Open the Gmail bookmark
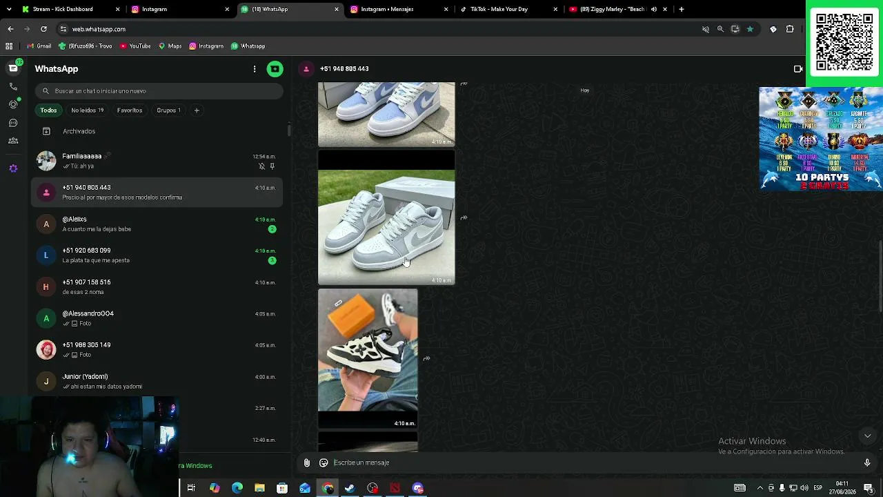Screen dimensions: 883x497 click(39, 46)
